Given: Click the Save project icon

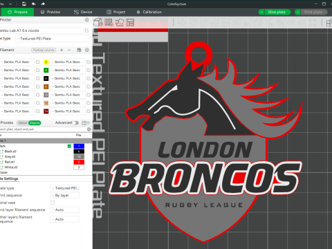Looking at the screenshot, I should pos(24,3).
